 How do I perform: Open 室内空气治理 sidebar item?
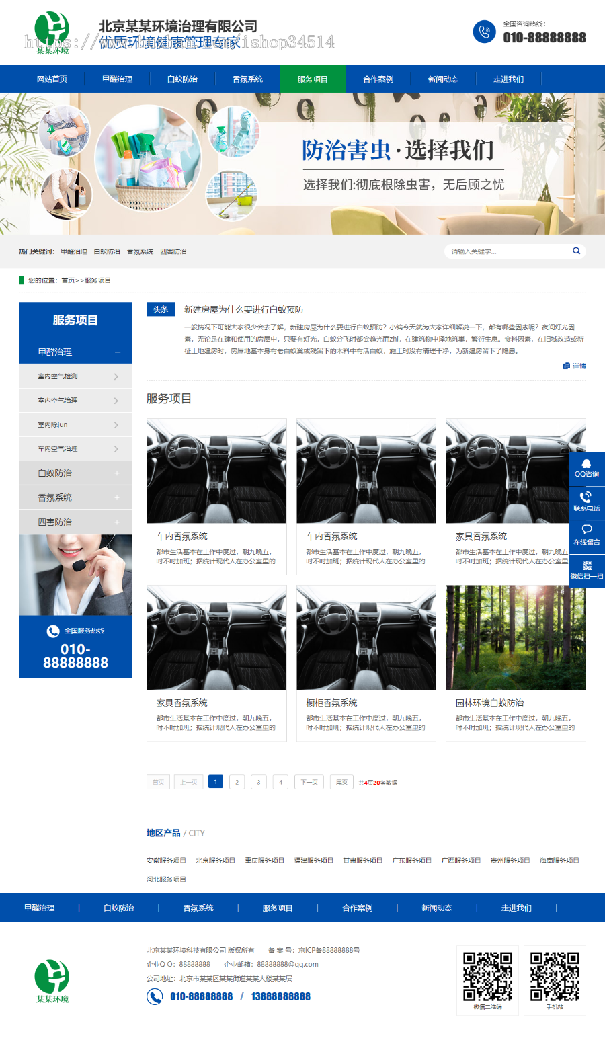point(75,401)
